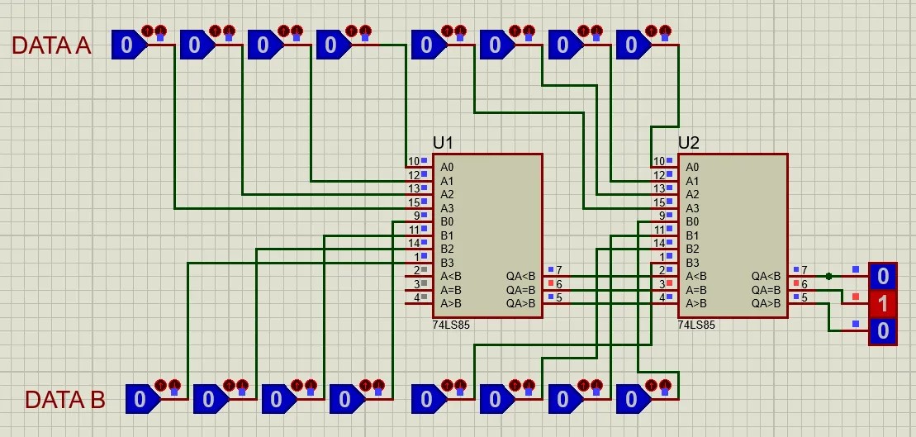The width and height of the screenshot is (916, 437).
Task: Select the U2 74LS85 comparator body
Action: (733, 236)
